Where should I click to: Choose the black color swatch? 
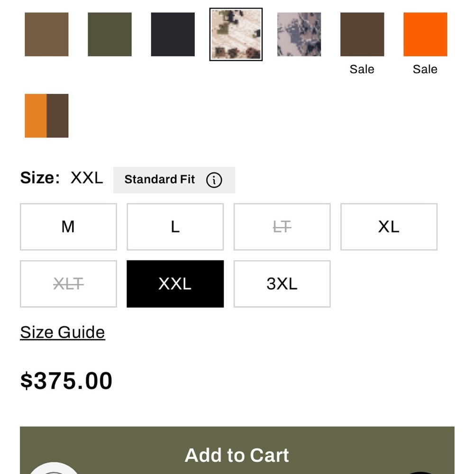coord(173,35)
